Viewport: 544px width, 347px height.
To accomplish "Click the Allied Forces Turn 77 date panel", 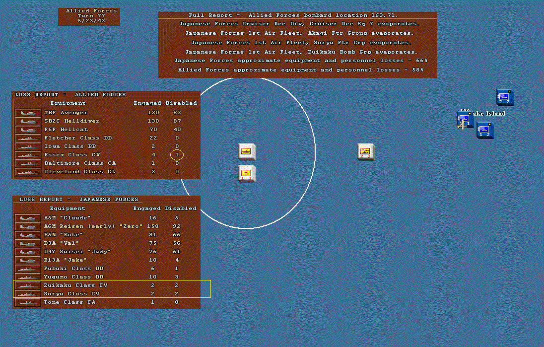I will 89,16.
